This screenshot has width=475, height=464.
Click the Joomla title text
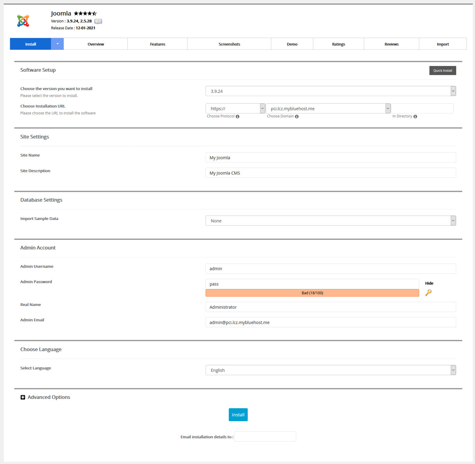click(x=61, y=14)
